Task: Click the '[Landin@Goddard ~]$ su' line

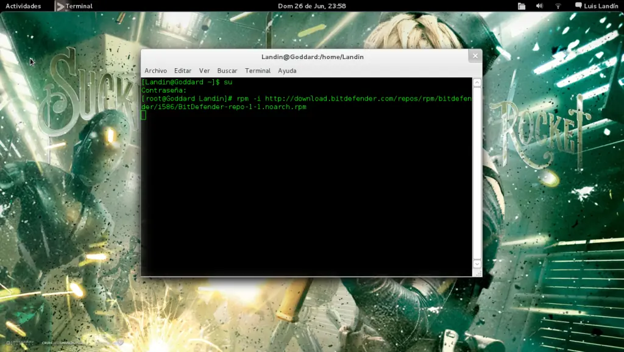Action: [x=186, y=82]
